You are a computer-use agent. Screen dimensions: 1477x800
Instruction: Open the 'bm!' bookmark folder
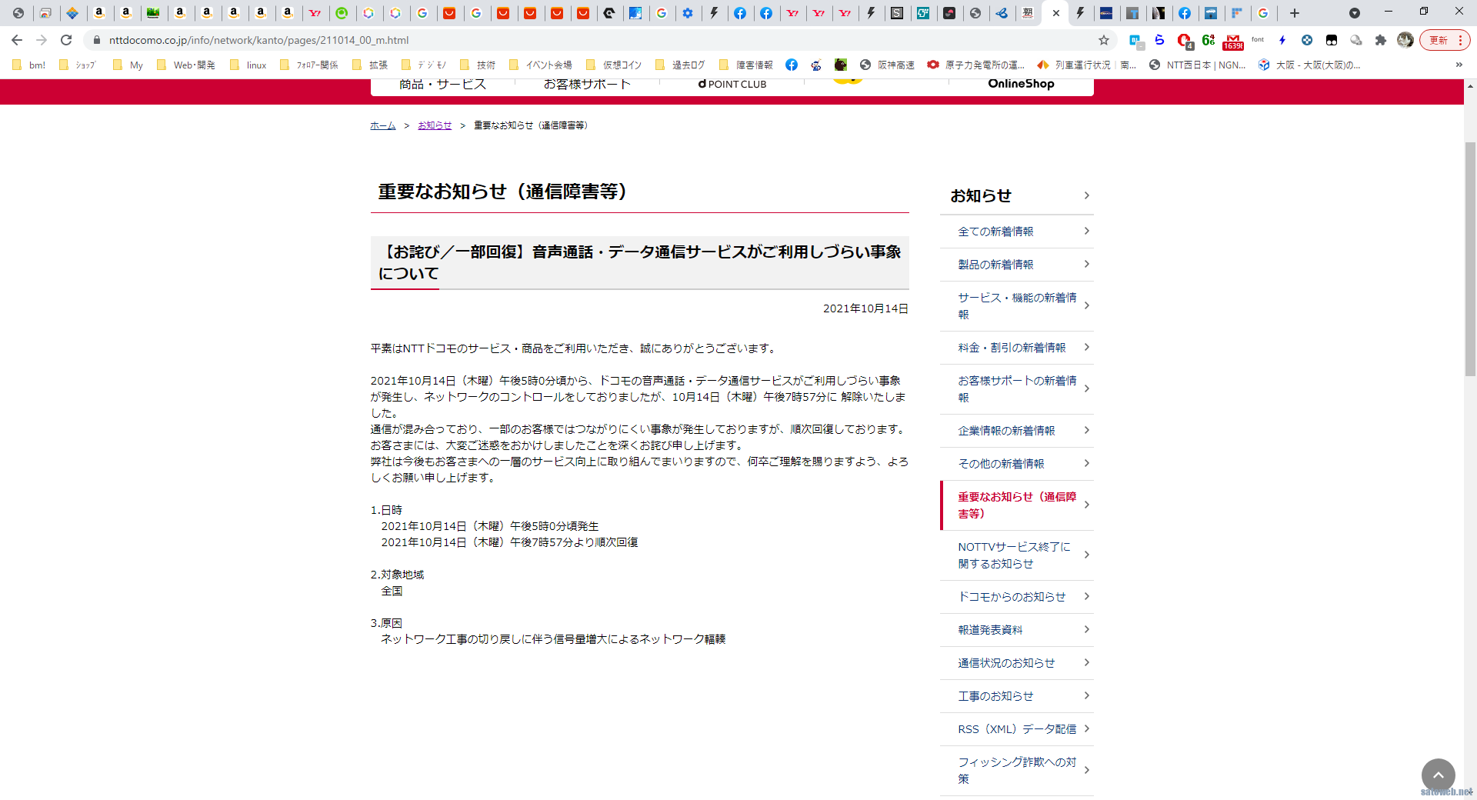click(x=29, y=65)
